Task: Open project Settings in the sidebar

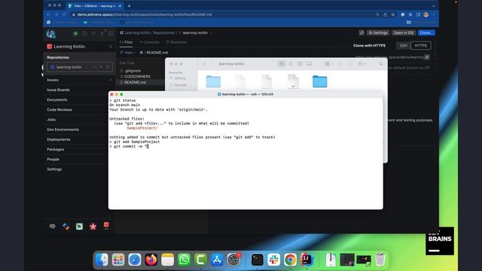Action: [54, 169]
